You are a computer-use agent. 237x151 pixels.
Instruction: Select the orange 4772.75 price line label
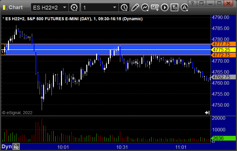pyautogui.click(x=223, y=55)
